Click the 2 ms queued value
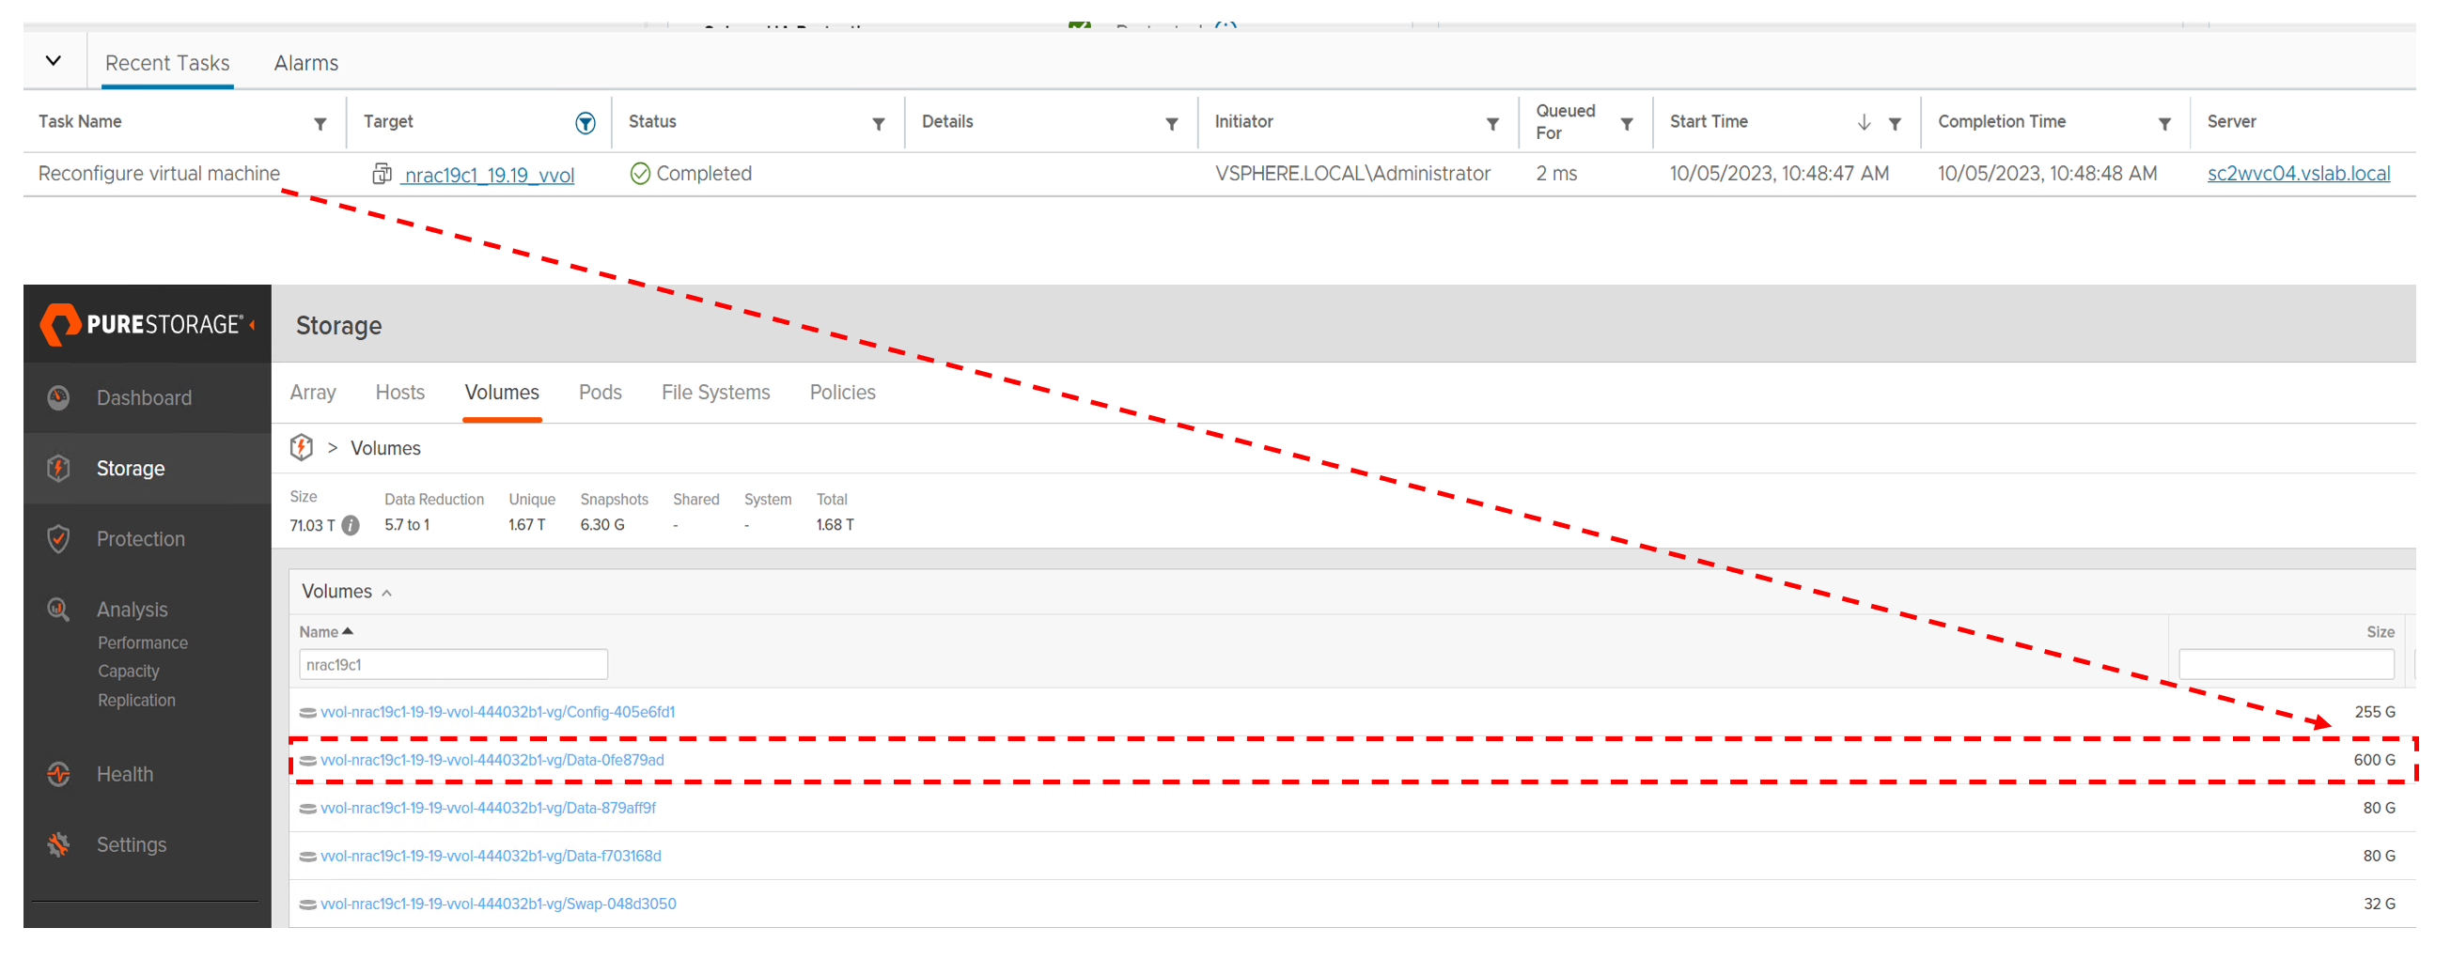Screen dimensions: 2451x959 pyautogui.click(x=1555, y=173)
